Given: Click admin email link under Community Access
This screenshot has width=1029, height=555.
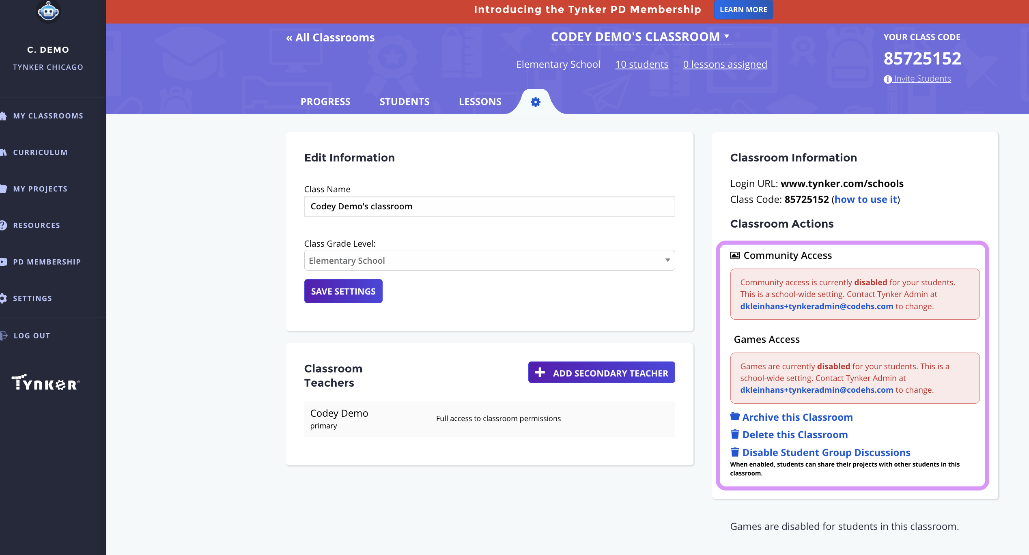Looking at the screenshot, I should click(816, 306).
